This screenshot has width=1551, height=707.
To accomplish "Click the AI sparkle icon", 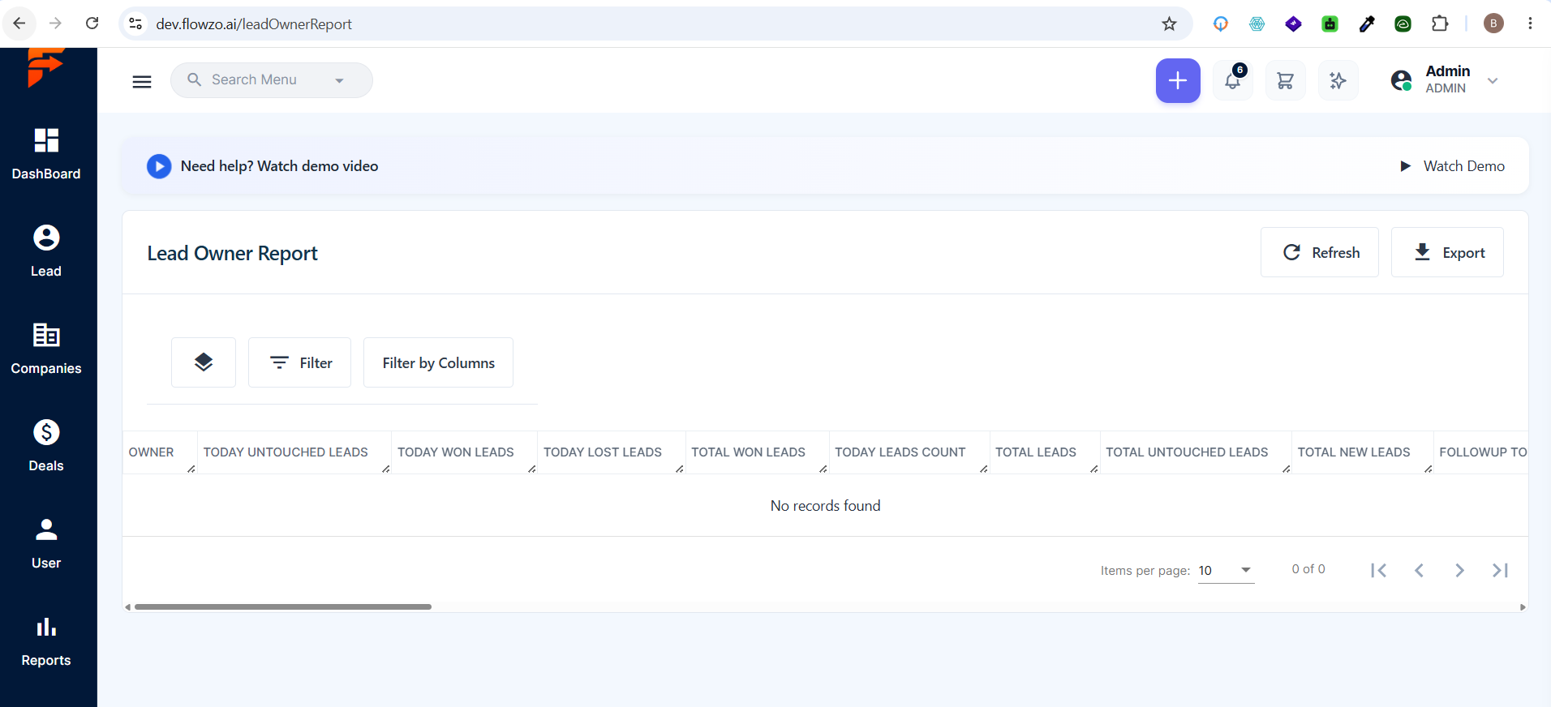I will click(1338, 80).
